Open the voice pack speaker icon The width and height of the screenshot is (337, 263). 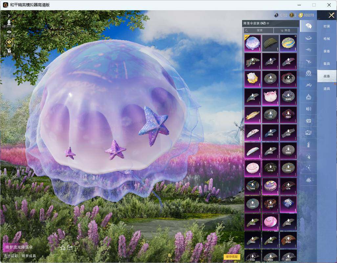tap(308, 109)
